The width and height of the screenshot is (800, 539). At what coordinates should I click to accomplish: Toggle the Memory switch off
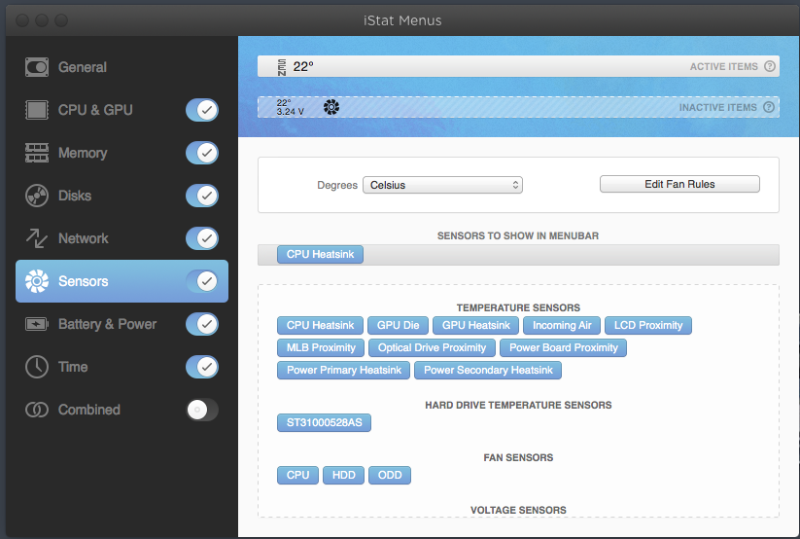click(x=202, y=153)
